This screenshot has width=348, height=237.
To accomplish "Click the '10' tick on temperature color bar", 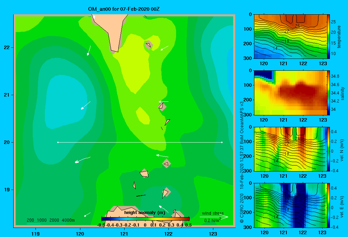I will point(333,54).
